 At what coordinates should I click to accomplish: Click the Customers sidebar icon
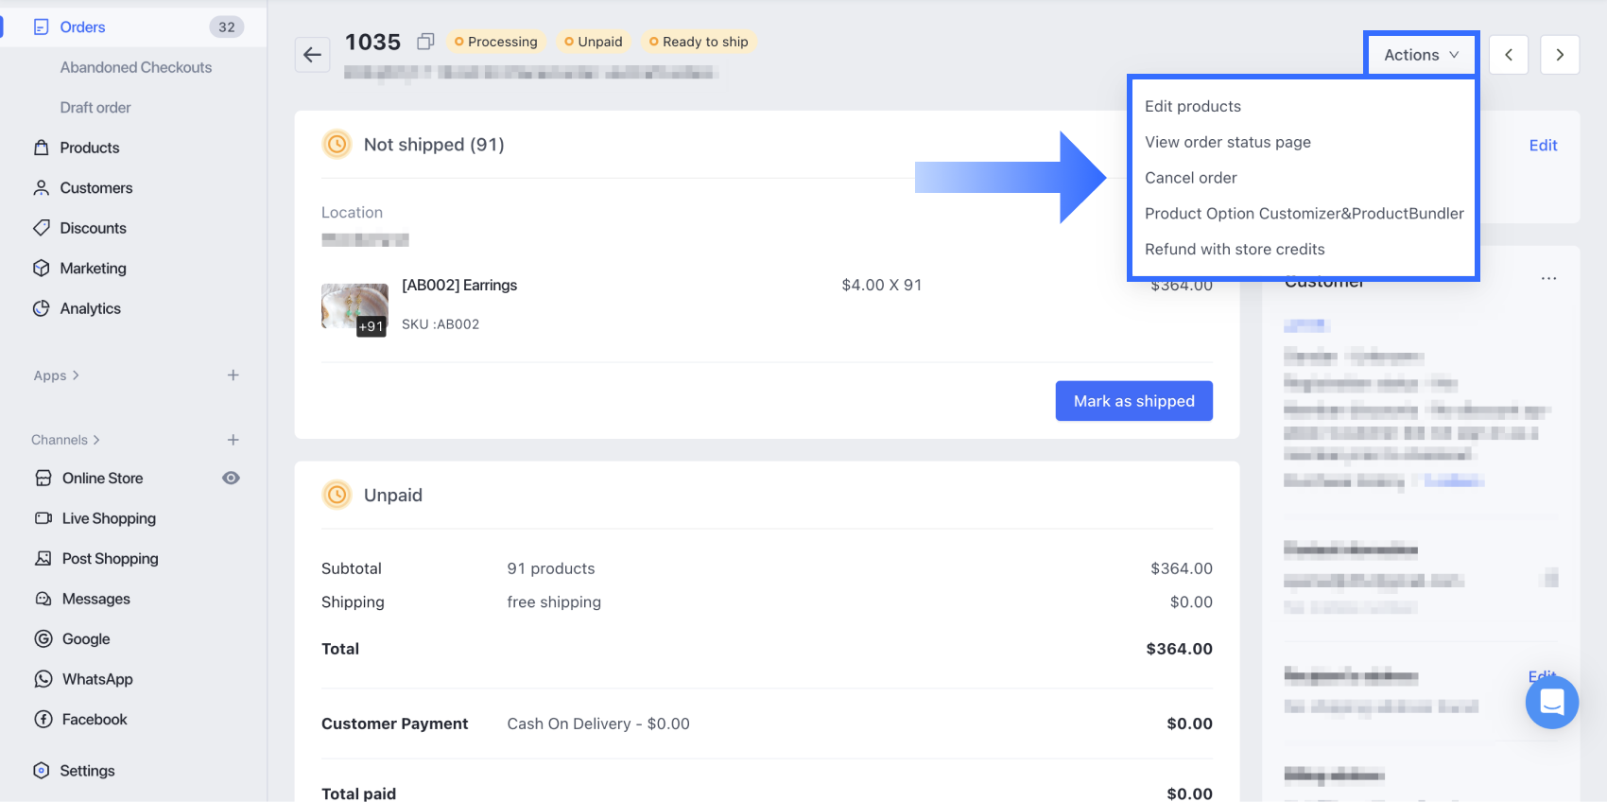[x=42, y=188]
